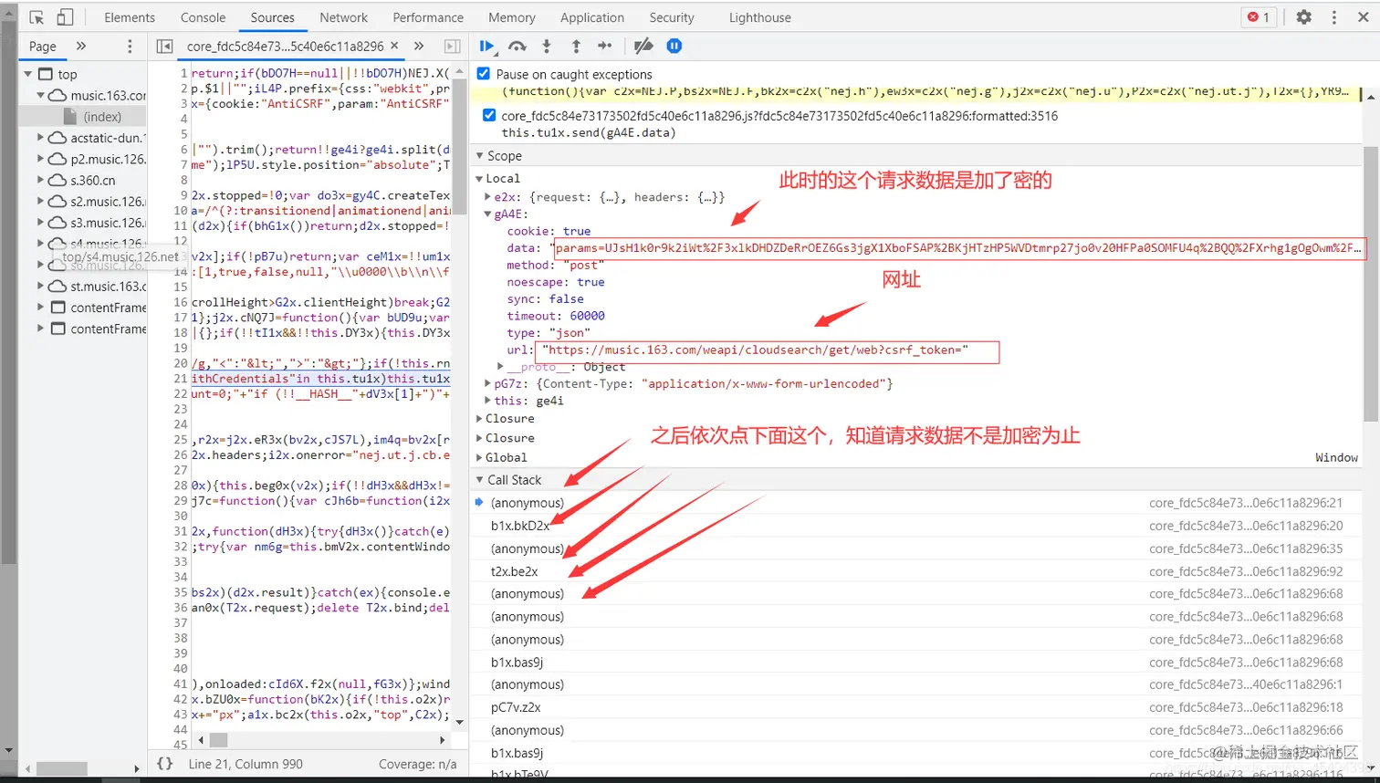Viewport: 1380px width, 783px height.
Task: Switch to the Console tab
Action: [203, 17]
